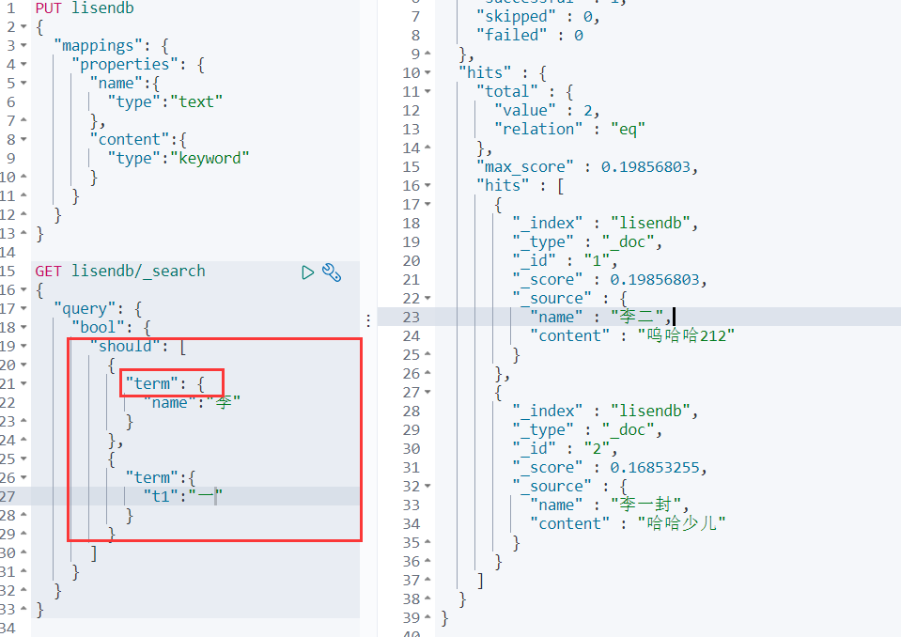Click the content value "哈哈少儿"

(x=681, y=524)
